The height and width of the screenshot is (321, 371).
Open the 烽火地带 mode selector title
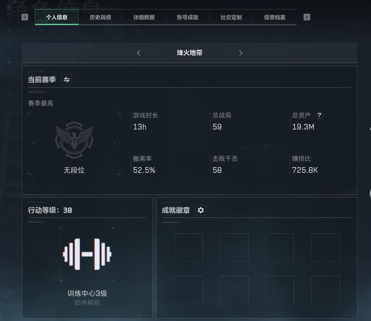click(x=189, y=53)
